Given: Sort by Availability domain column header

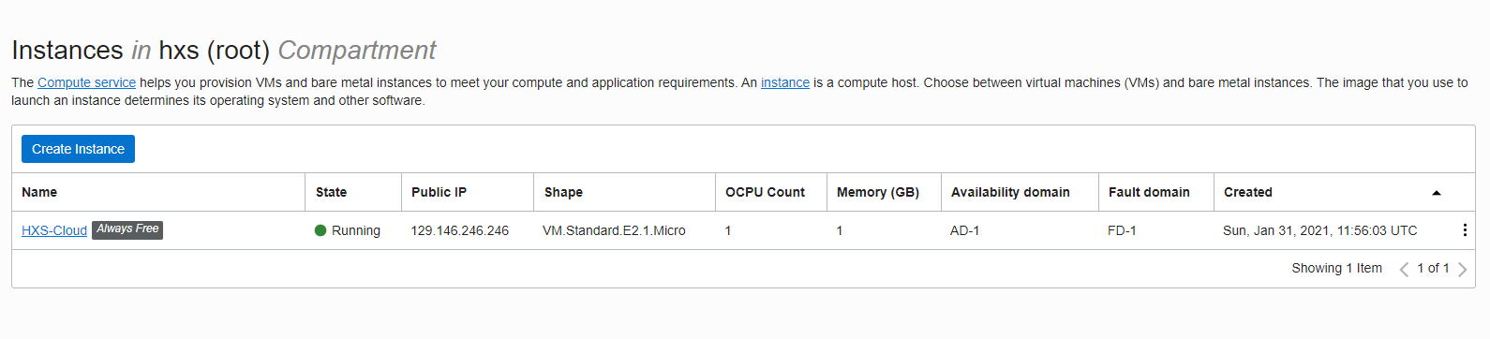Looking at the screenshot, I should (x=1010, y=192).
